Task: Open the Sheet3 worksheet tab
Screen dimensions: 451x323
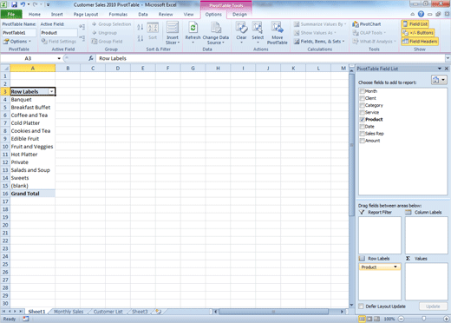Action: (x=140, y=312)
